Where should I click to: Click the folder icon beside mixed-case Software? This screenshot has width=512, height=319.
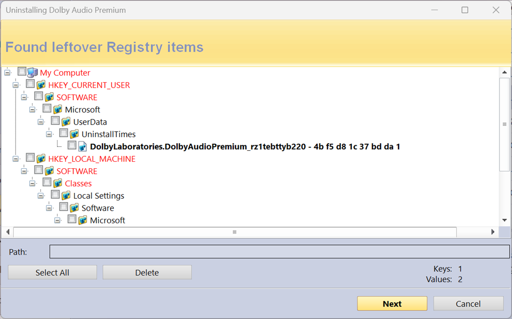pyautogui.click(x=74, y=208)
